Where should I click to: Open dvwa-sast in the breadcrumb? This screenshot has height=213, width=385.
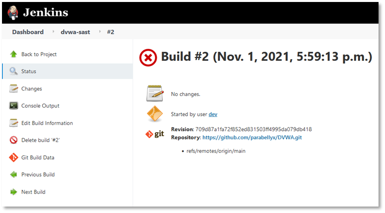76,31
